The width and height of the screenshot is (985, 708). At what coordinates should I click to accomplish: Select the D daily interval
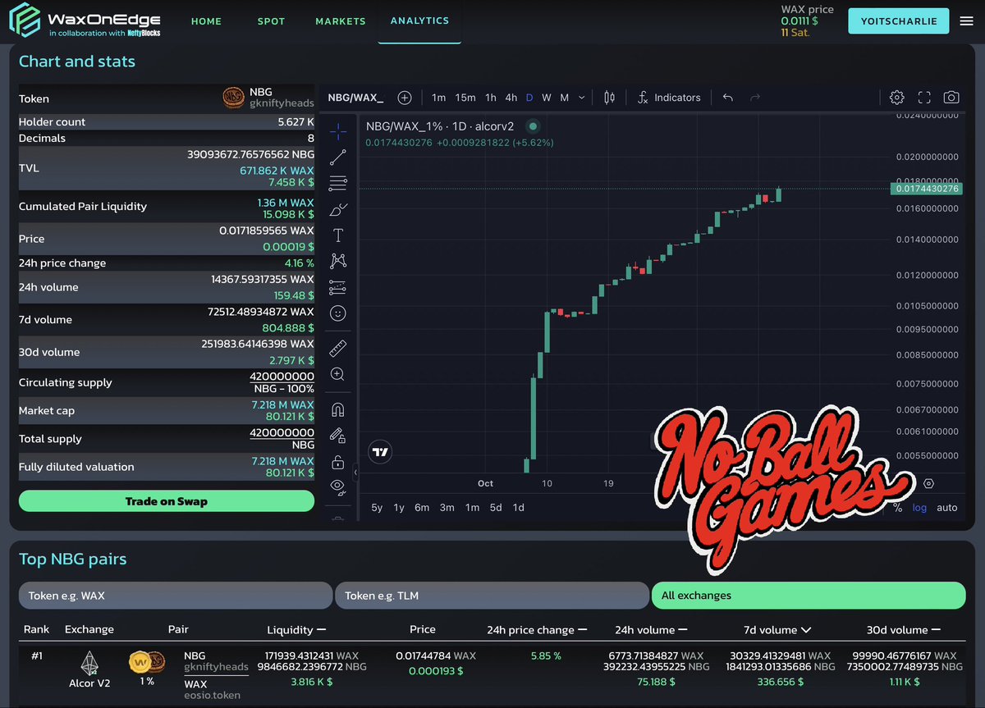(x=529, y=98)
